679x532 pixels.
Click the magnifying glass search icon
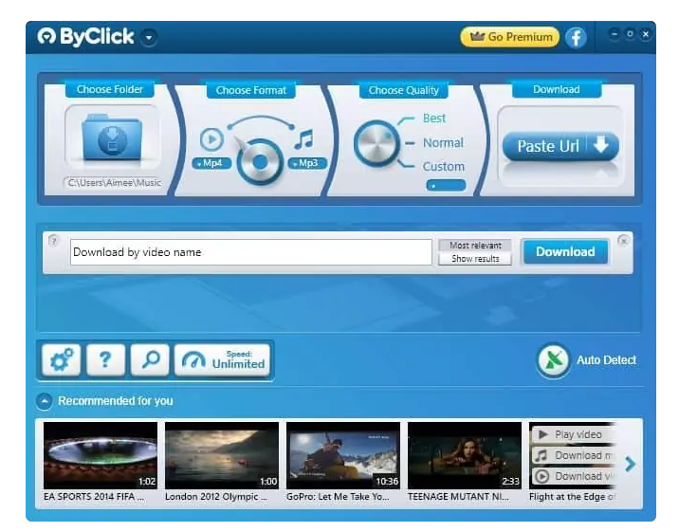[x=150, y=359]
